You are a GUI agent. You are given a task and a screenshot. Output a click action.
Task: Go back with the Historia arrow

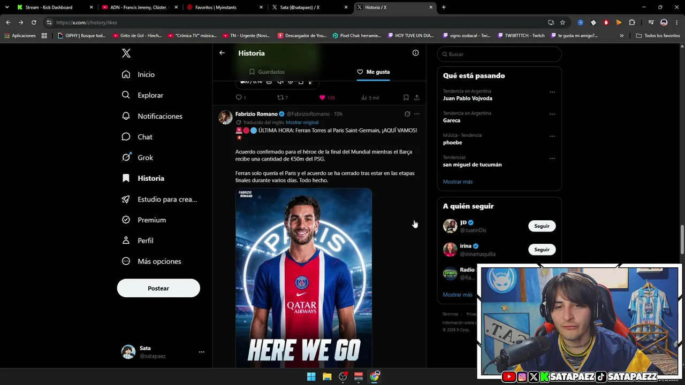point(222,53)
